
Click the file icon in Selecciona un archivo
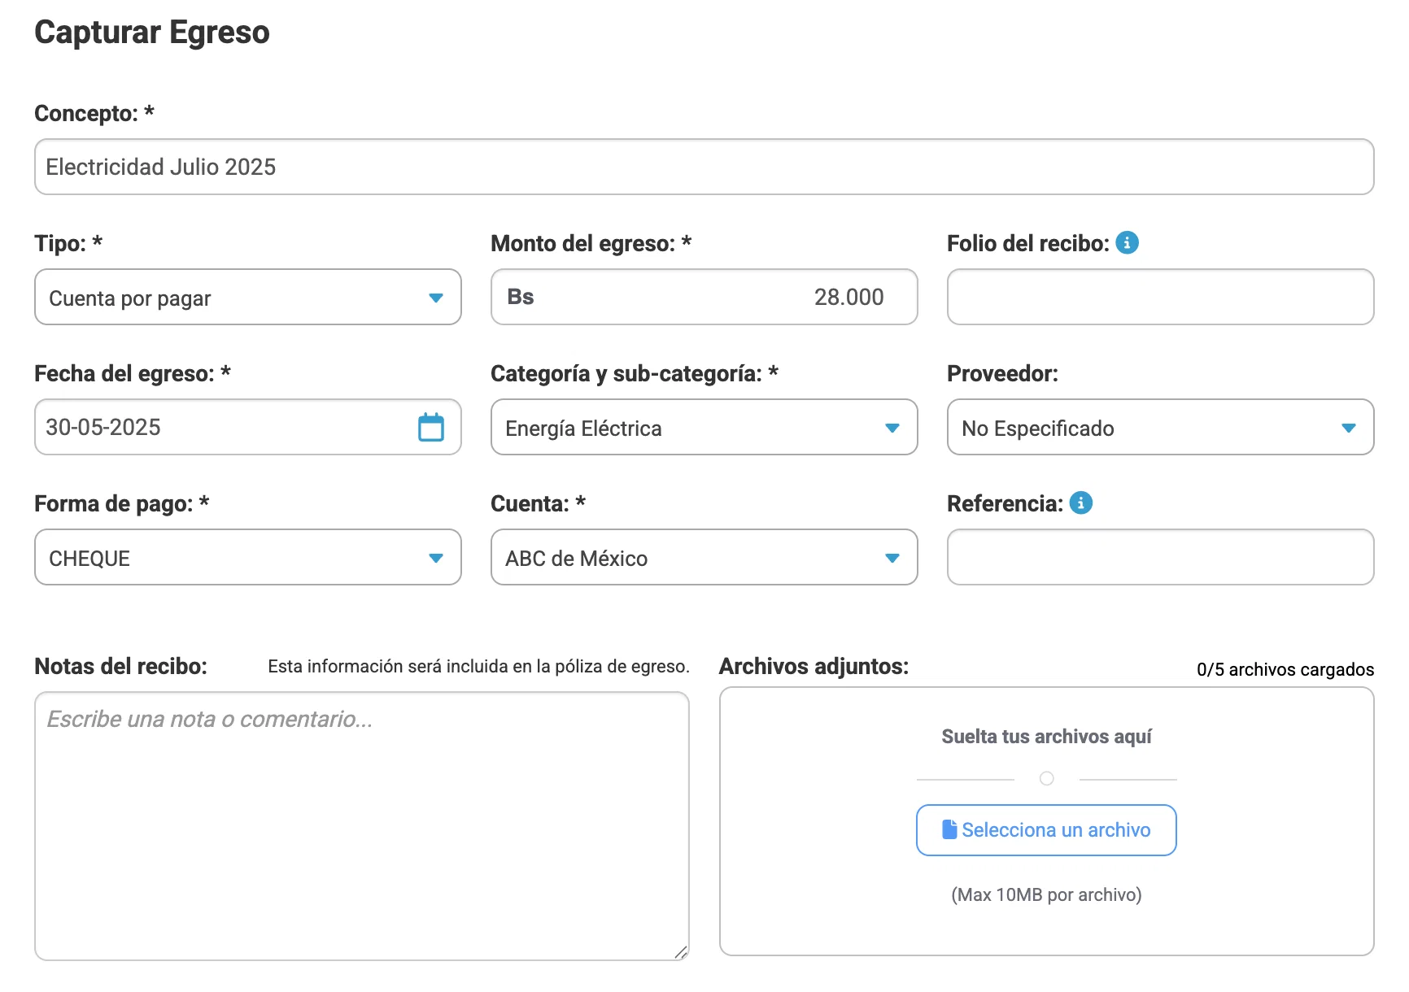pos(949,829)
